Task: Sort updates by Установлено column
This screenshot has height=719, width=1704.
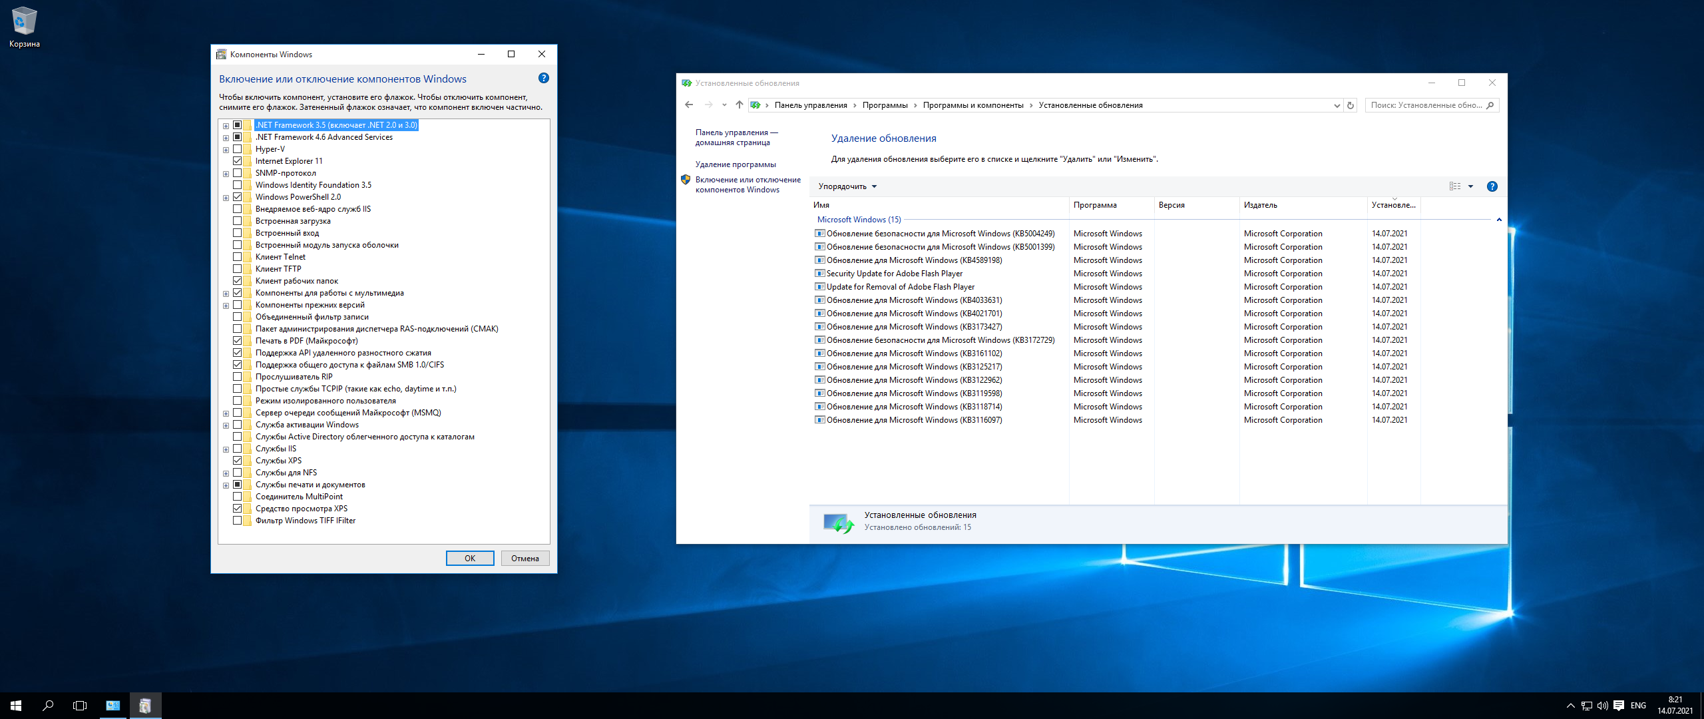Action: click(1394, 205)
